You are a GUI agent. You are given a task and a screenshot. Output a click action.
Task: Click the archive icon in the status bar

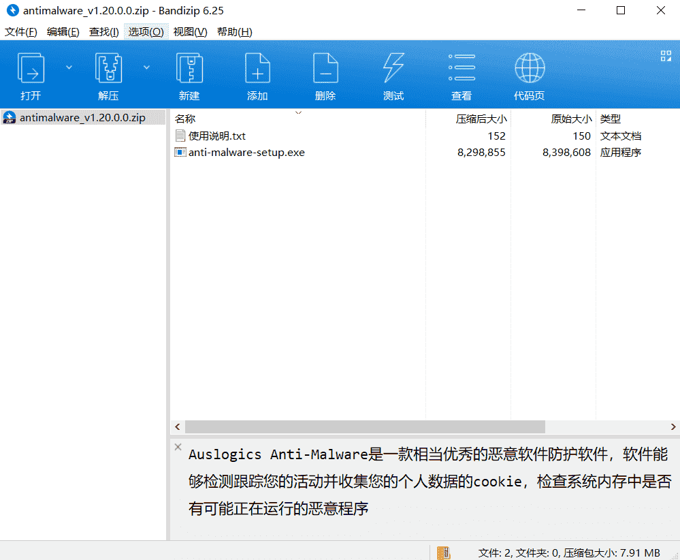444,553
